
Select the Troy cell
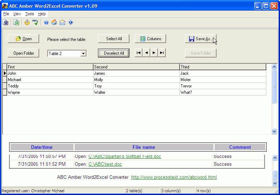point(136,86)
